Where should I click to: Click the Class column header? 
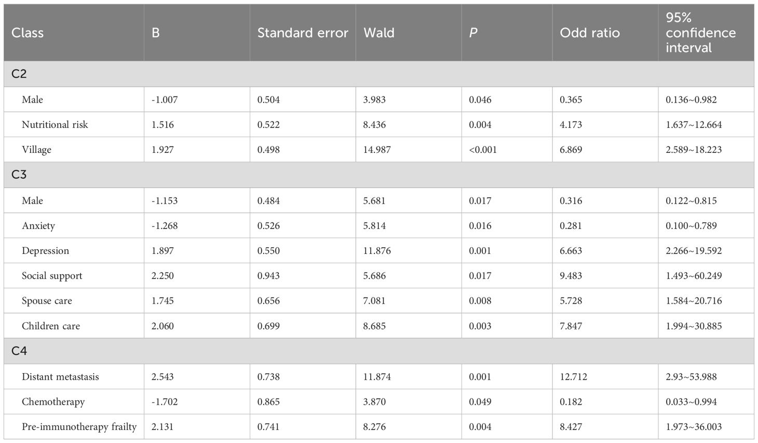pos(28,33)
